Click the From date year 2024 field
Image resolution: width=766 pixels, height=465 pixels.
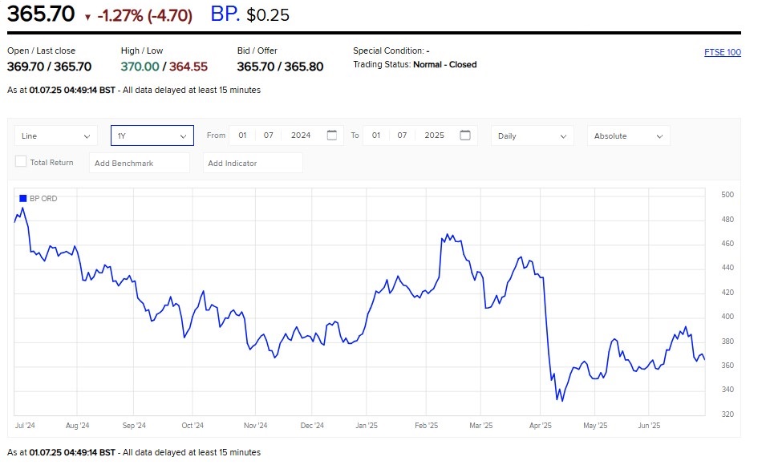[301, 135]
